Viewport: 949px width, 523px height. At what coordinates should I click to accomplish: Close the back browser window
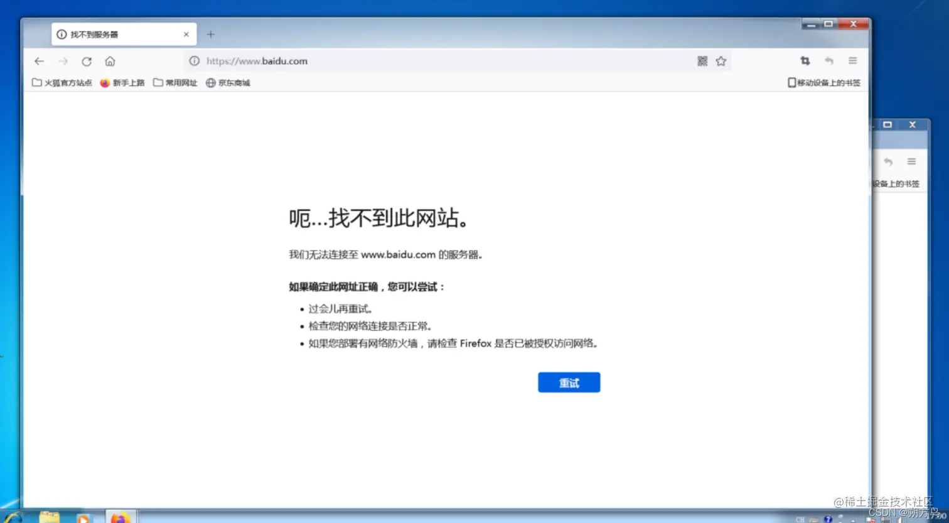coord(913,124)
